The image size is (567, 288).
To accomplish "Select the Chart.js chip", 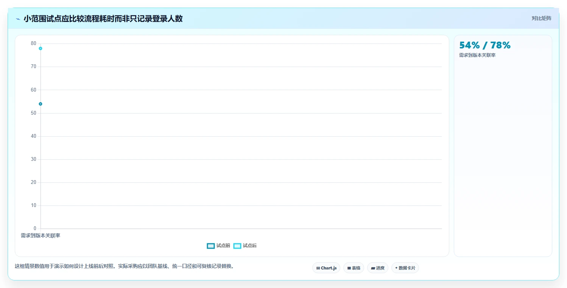I will [x=326, y=268].
